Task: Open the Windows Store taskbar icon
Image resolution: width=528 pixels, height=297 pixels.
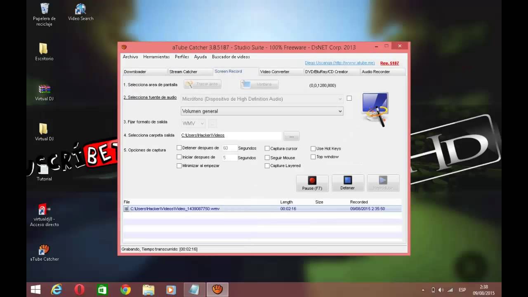Action: pos(102,290)
